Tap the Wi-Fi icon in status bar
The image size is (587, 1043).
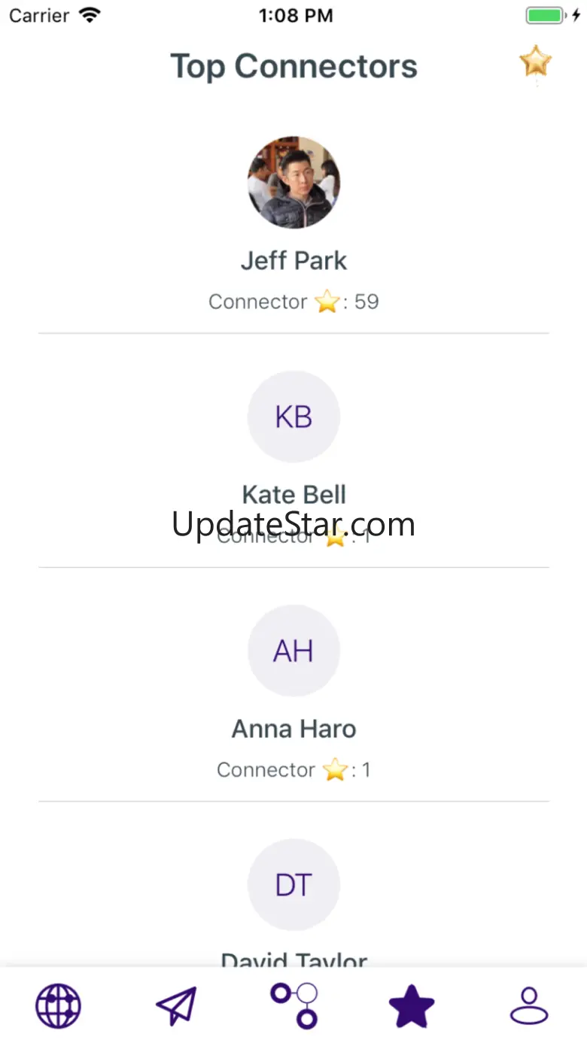tap(90, 15)
